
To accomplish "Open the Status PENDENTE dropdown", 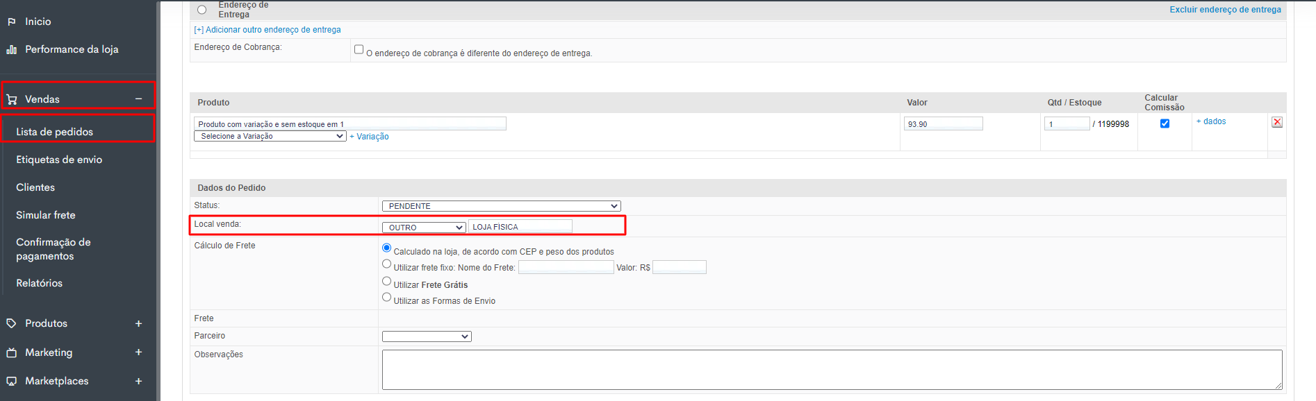I will click(501, 206).
